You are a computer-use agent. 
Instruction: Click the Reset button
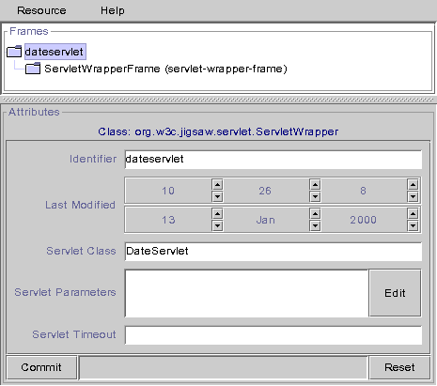pyautogui.click(x=399, y=367)
